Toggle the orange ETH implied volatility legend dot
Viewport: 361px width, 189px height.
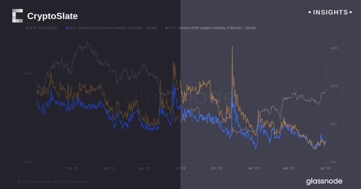coord(166,28)
